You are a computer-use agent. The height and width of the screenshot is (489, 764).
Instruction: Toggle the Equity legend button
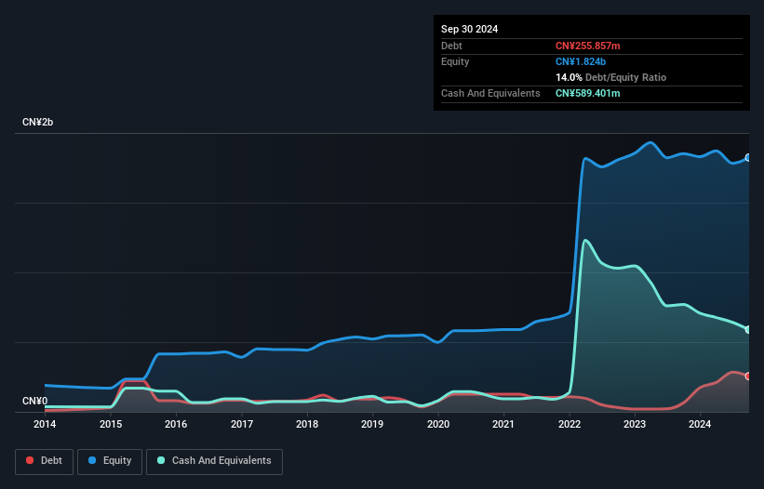[x=110, y=461]
